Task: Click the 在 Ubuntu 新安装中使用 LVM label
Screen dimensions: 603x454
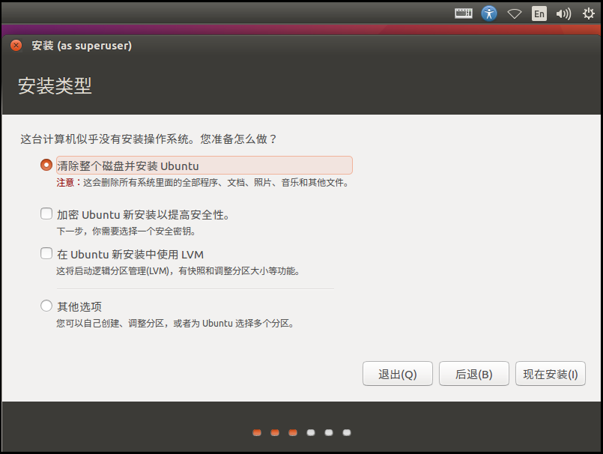Action: click(x=130, y=255)
